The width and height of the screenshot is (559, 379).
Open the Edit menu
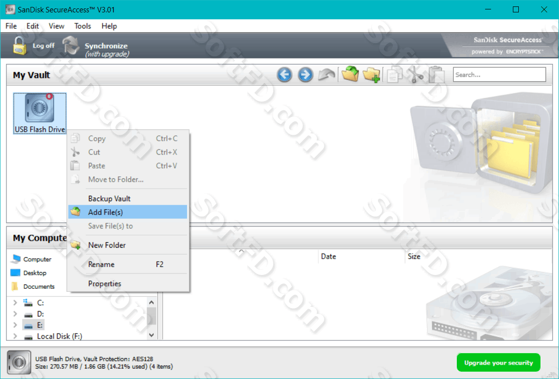[x=32, y=26]
